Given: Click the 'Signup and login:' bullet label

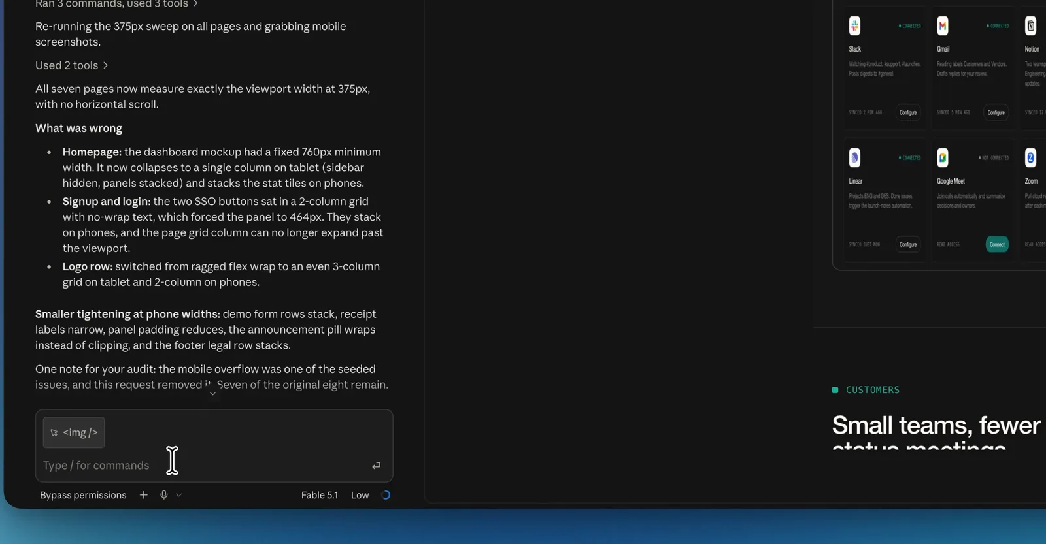Looking at the screenshot, I should 107,201.
